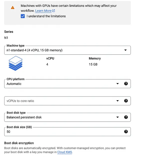
Task: Show help for CPU platform
Action: pyautogui.click(x=126, y=84)
